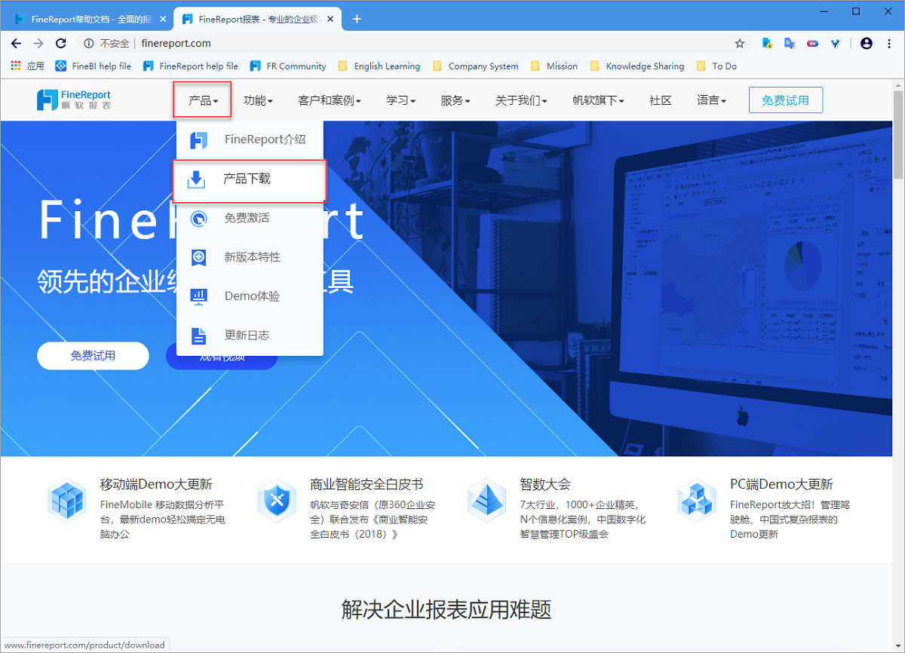Click the 移动端Demo大更新 cube icon
Viewport: 905px width, 653px height.
(67, 499)
